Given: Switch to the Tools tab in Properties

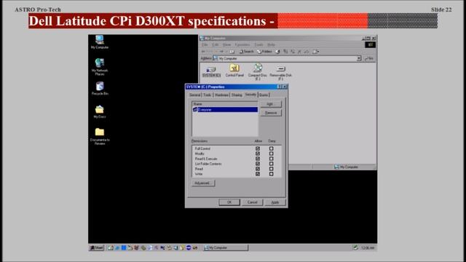Looking at the screenshot, I should coord(208,95).
